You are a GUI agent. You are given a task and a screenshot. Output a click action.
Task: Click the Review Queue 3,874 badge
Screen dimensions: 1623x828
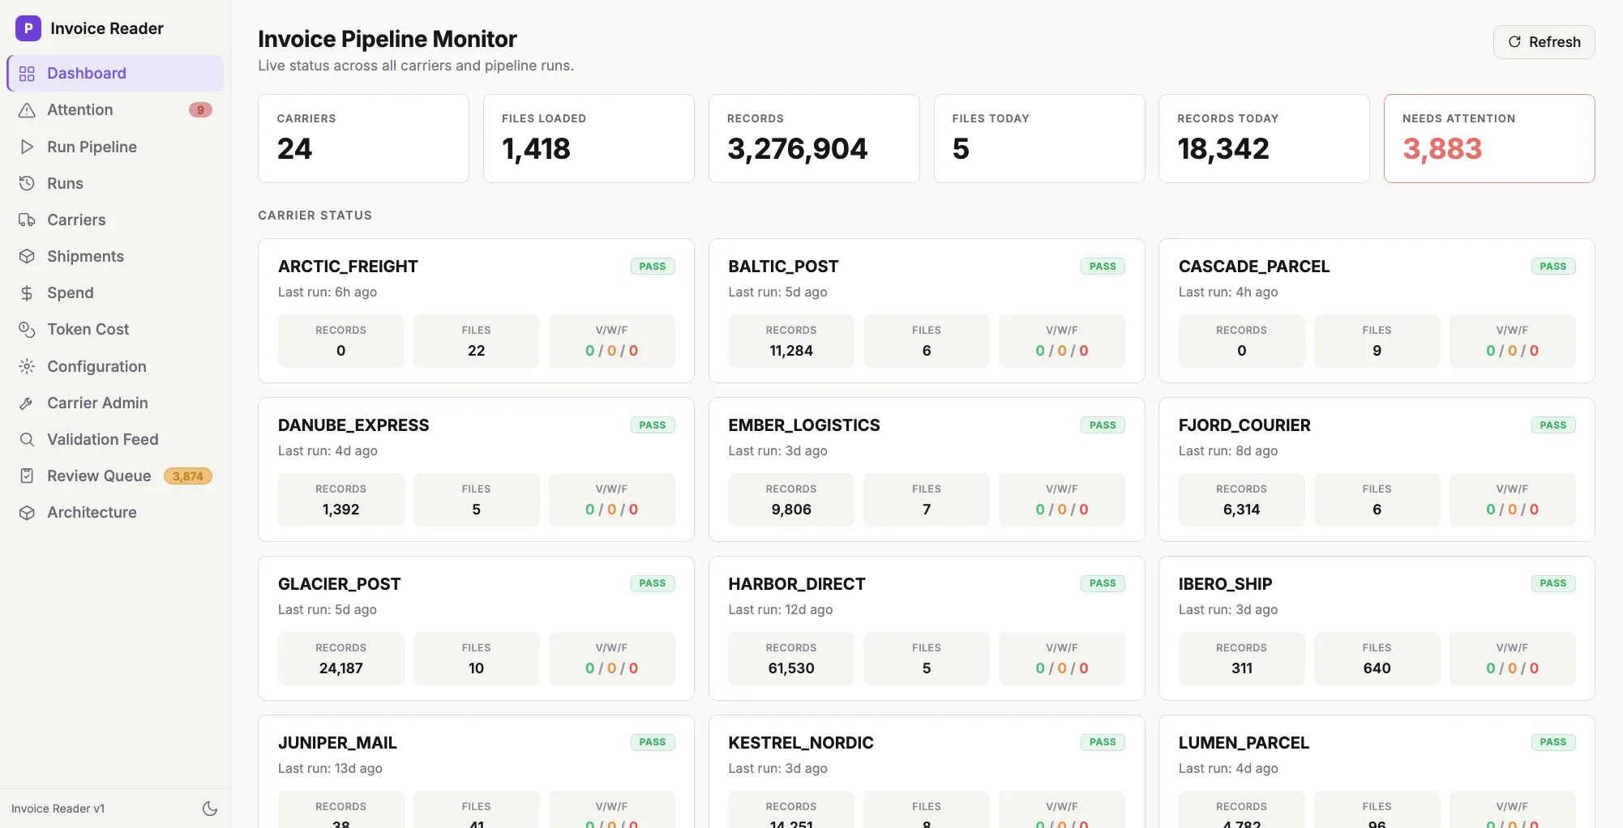(x=188, y=476)
